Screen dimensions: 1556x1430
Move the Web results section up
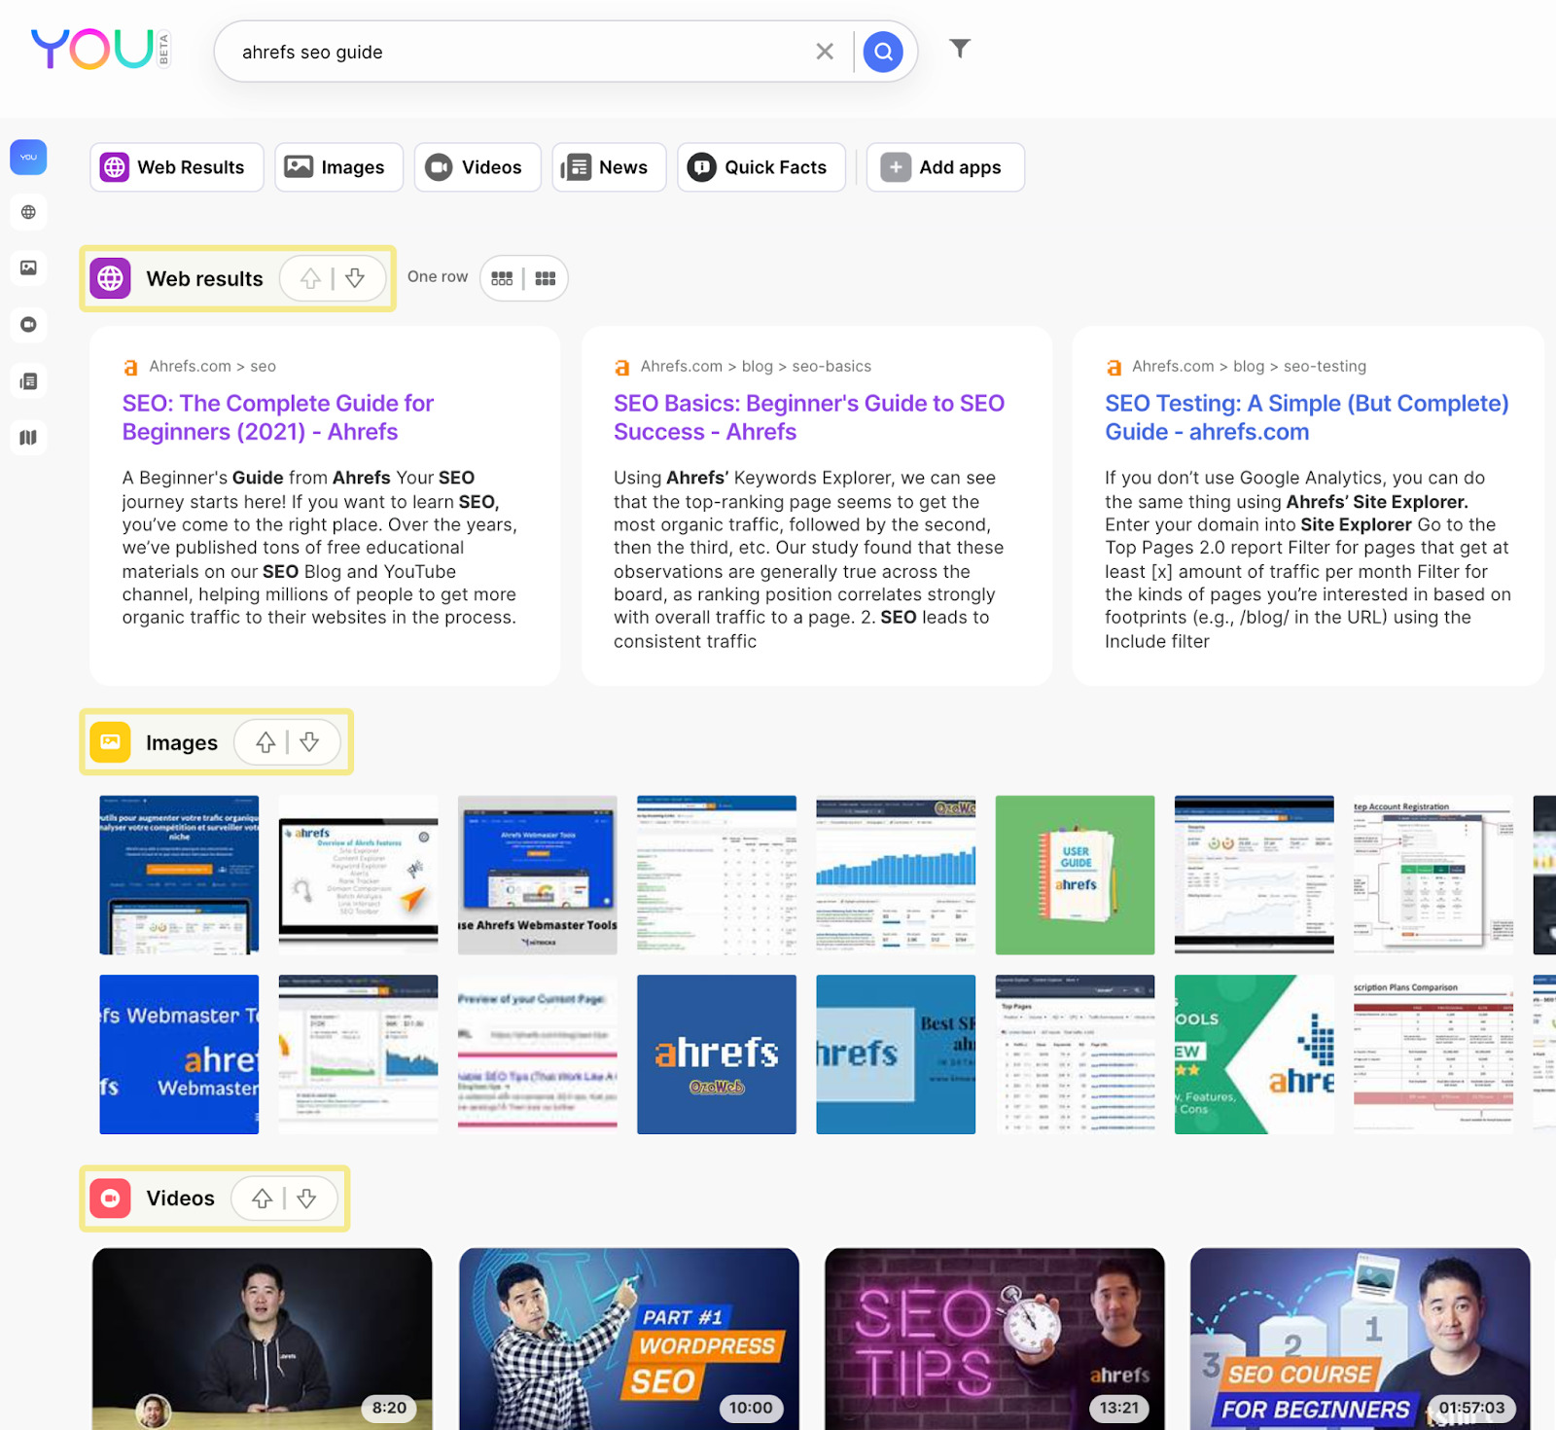[310, 279]
